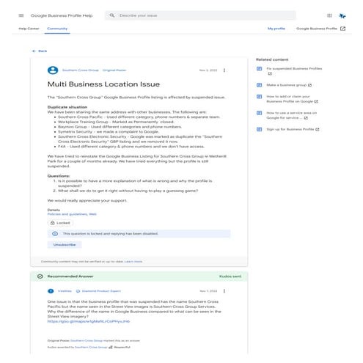Focus the 'Describe your issue' search field
Screen dimensions: 363x363
[x=200, y=15]
